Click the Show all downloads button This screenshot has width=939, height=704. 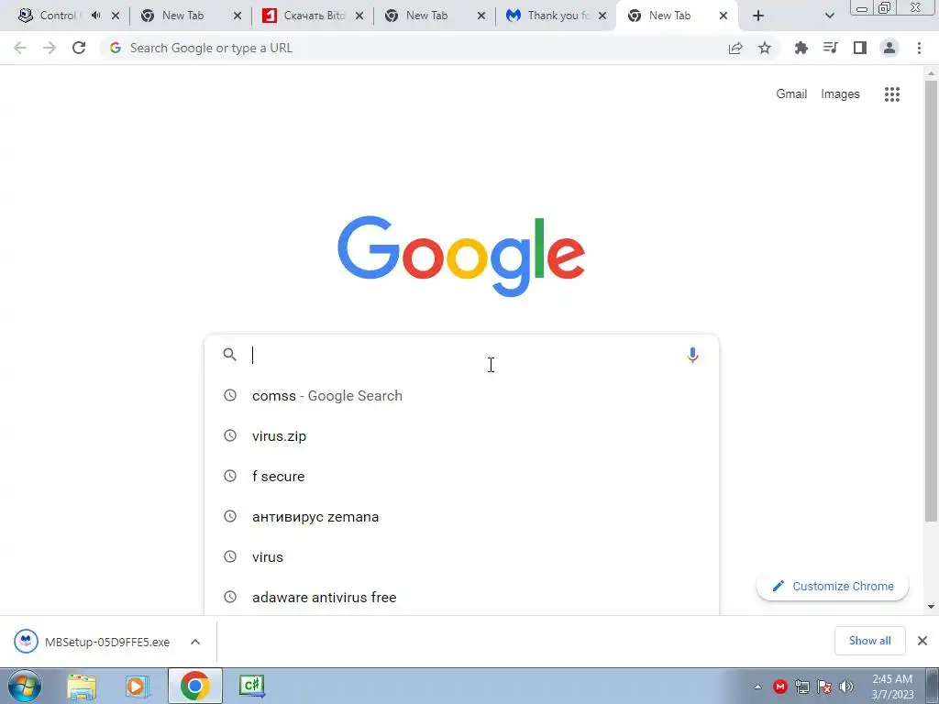coord(869,641)
